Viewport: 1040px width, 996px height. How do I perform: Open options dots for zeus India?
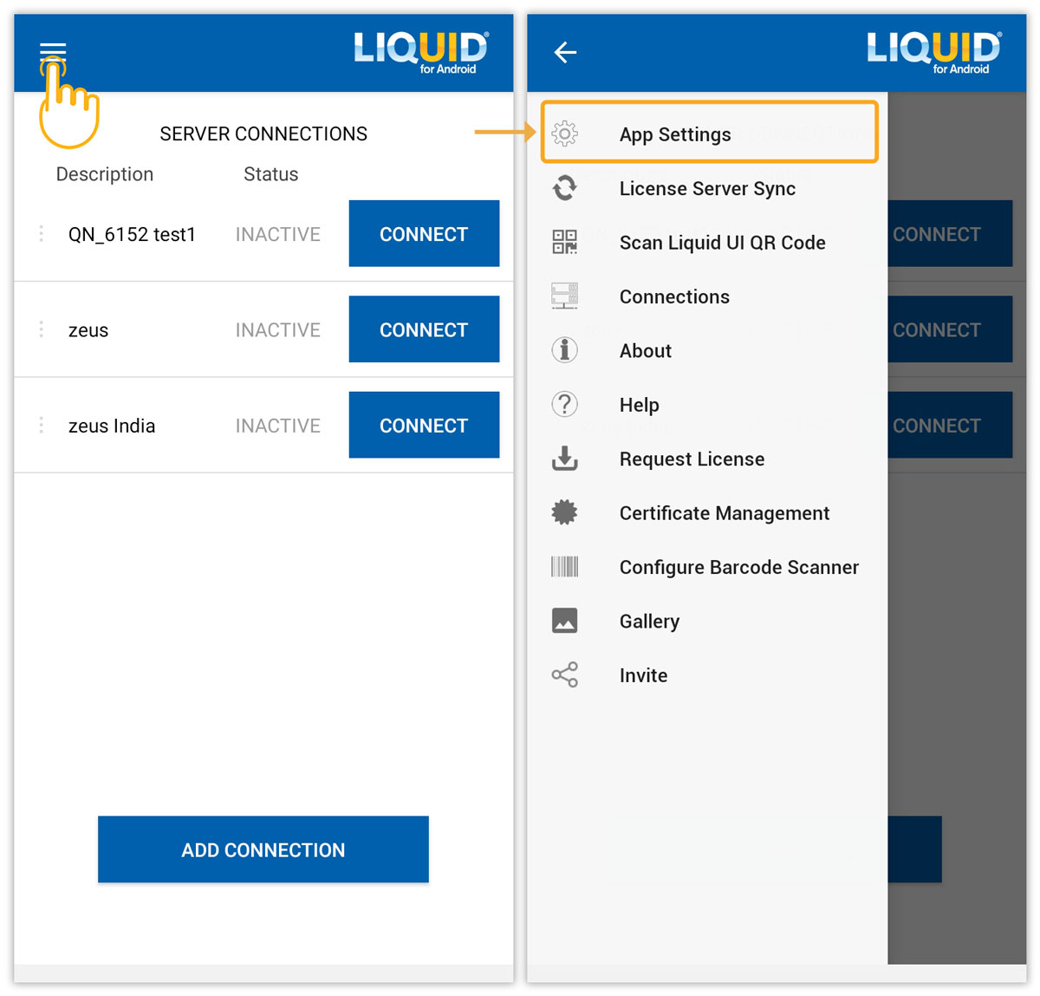click(41, 425)
